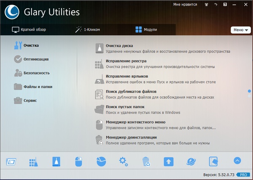Viewport: 253px width, 180px height.
Task: Open the skin shirt icon in title bar
Action: 206,5
